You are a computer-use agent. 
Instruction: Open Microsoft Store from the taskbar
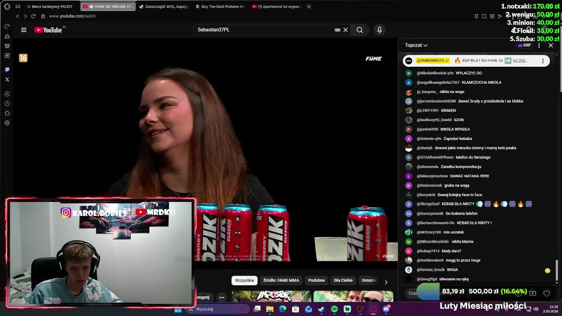pyautogui.click(x=295, y=309)
